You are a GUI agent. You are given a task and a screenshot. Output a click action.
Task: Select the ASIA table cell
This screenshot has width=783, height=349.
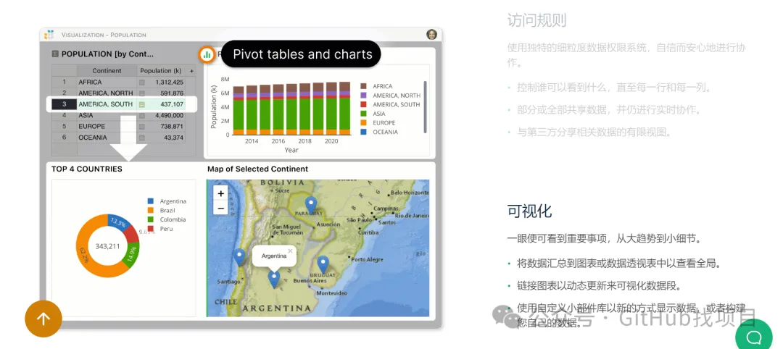coord(107,115)
